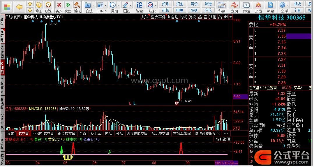
Task: Click the 陆港 button
Action: [x=208, y=4]
